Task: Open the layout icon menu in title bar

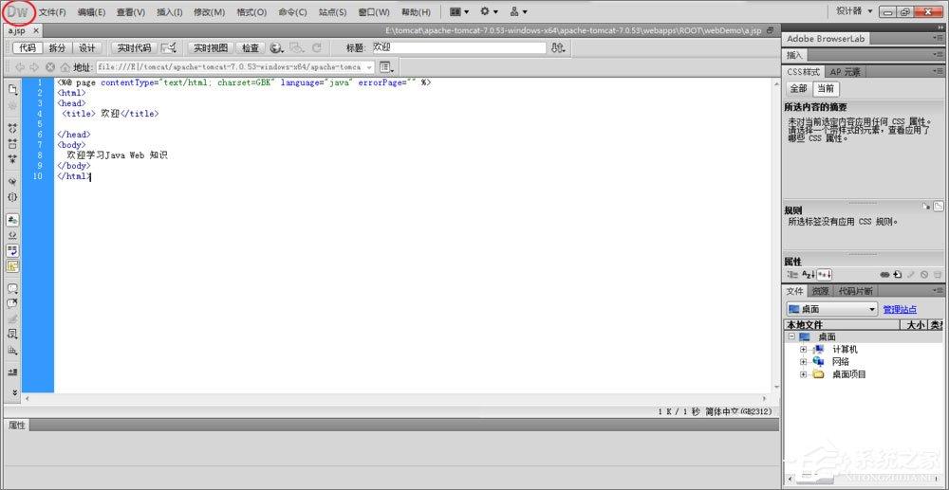Action: tap(459, 11)
